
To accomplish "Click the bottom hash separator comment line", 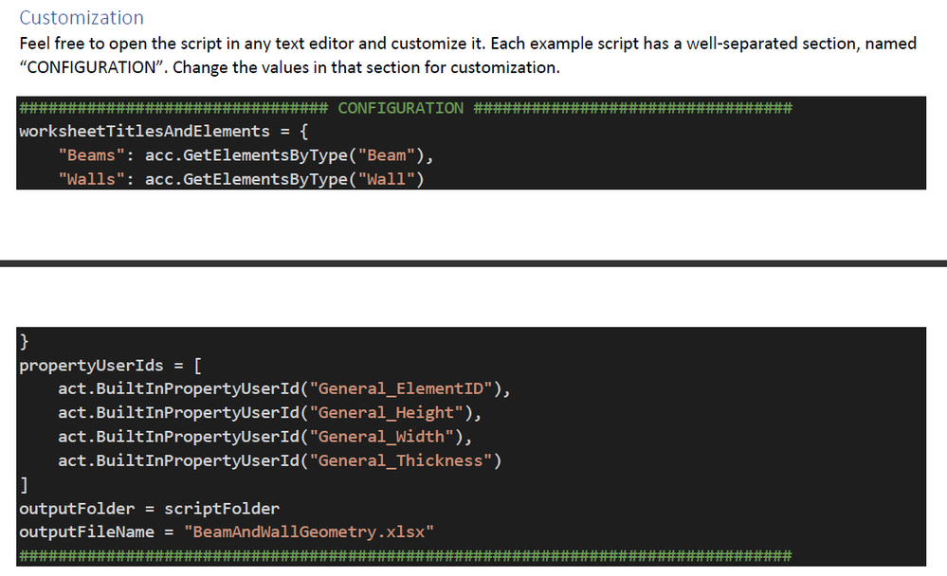I will 405,555.
